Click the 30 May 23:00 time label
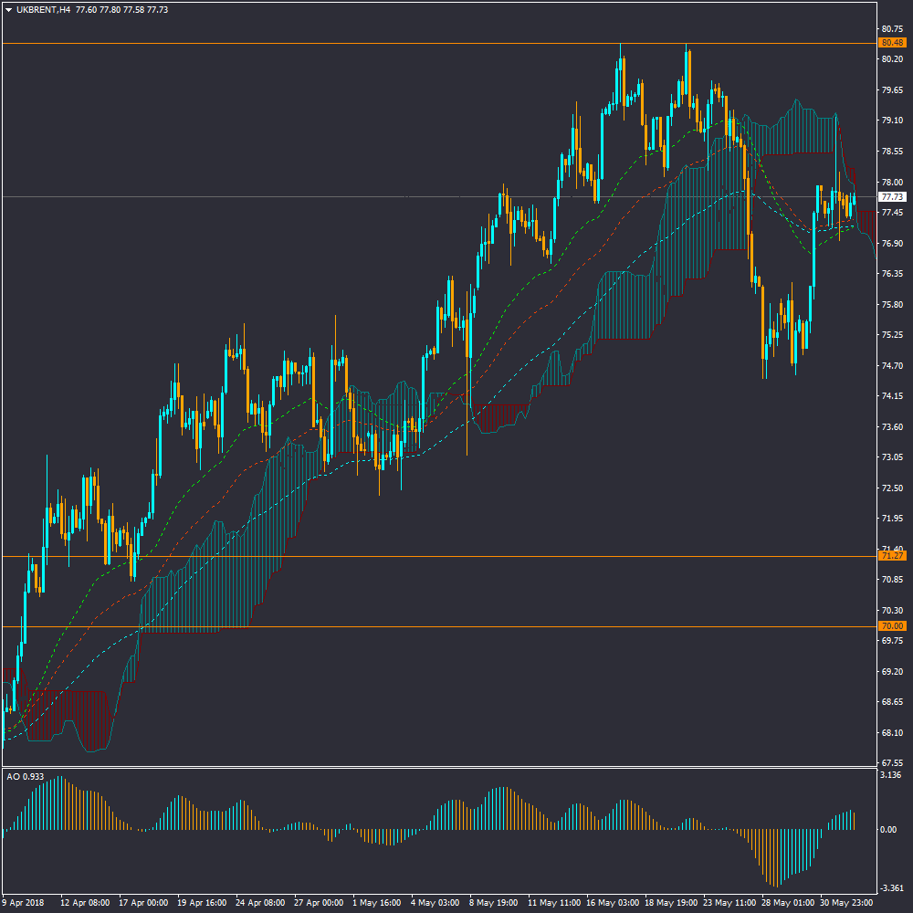The width and height of the screenshot is (913, 913). pyautogui.click(x=845, y=902)
